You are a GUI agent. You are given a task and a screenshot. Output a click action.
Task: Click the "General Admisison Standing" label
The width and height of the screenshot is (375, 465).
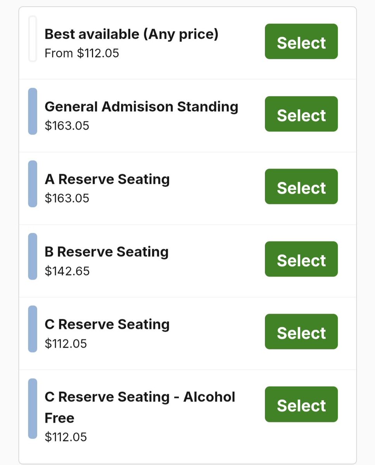click(x=141, y=107)
